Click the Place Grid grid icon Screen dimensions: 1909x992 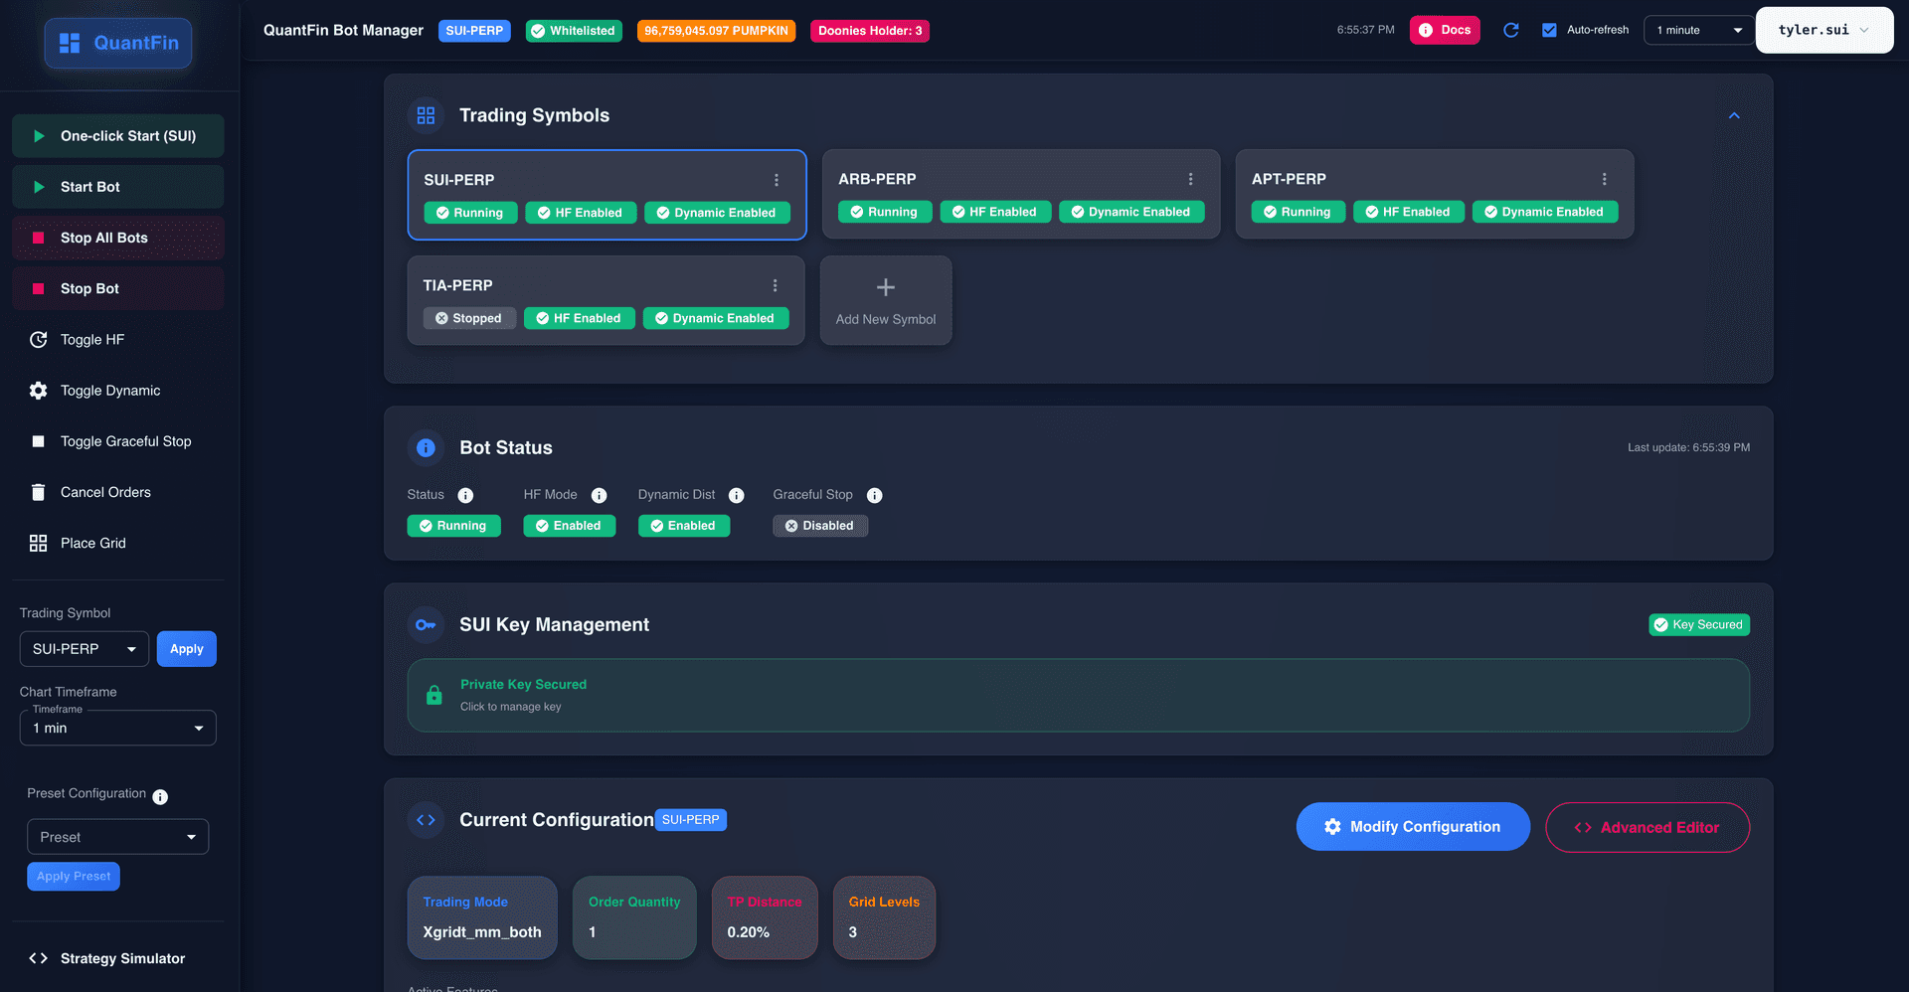click(x=38, y=543)
